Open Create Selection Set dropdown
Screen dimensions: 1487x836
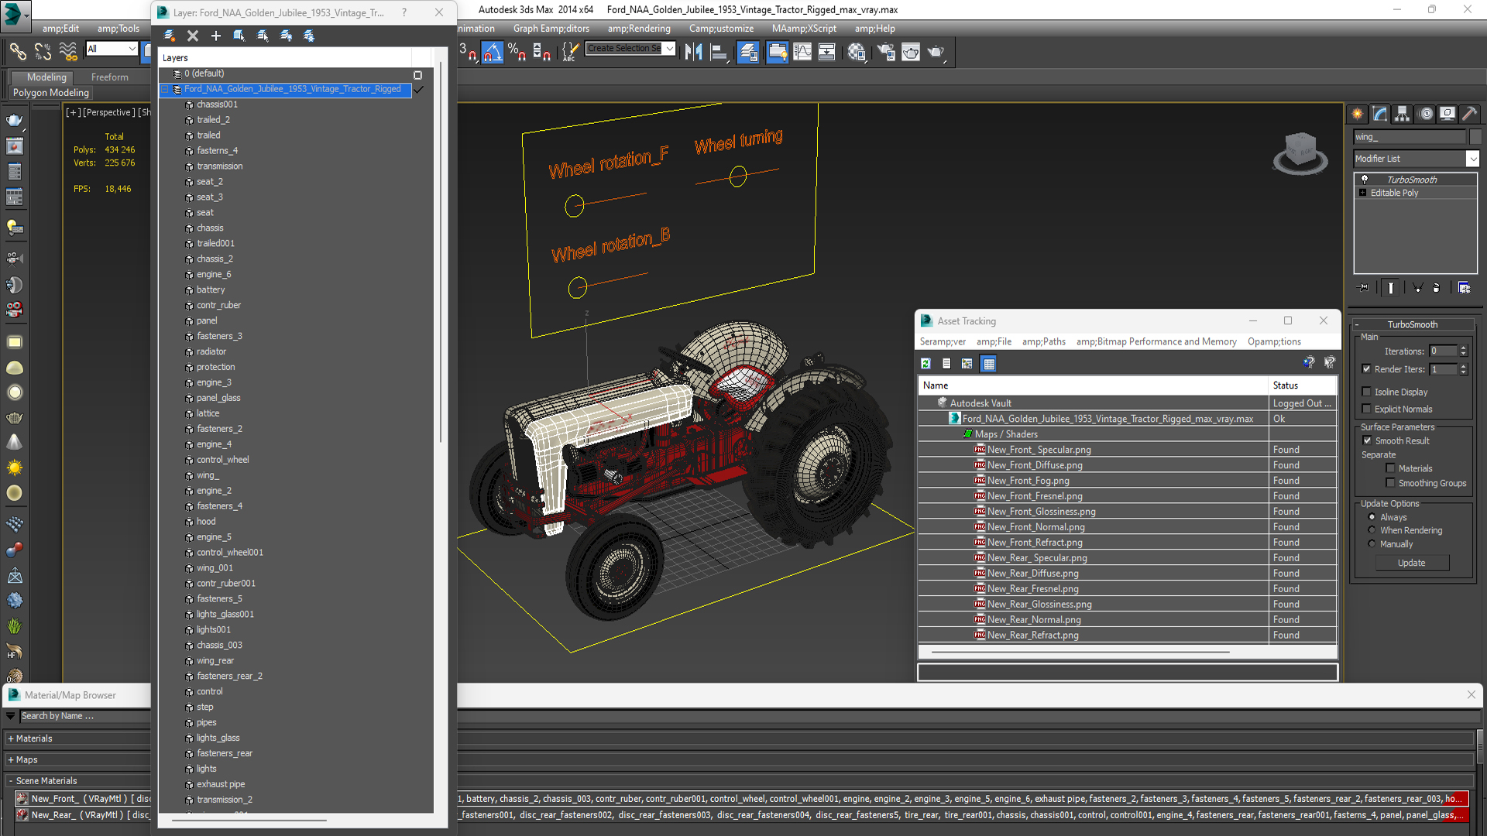[x=669, y=48]
